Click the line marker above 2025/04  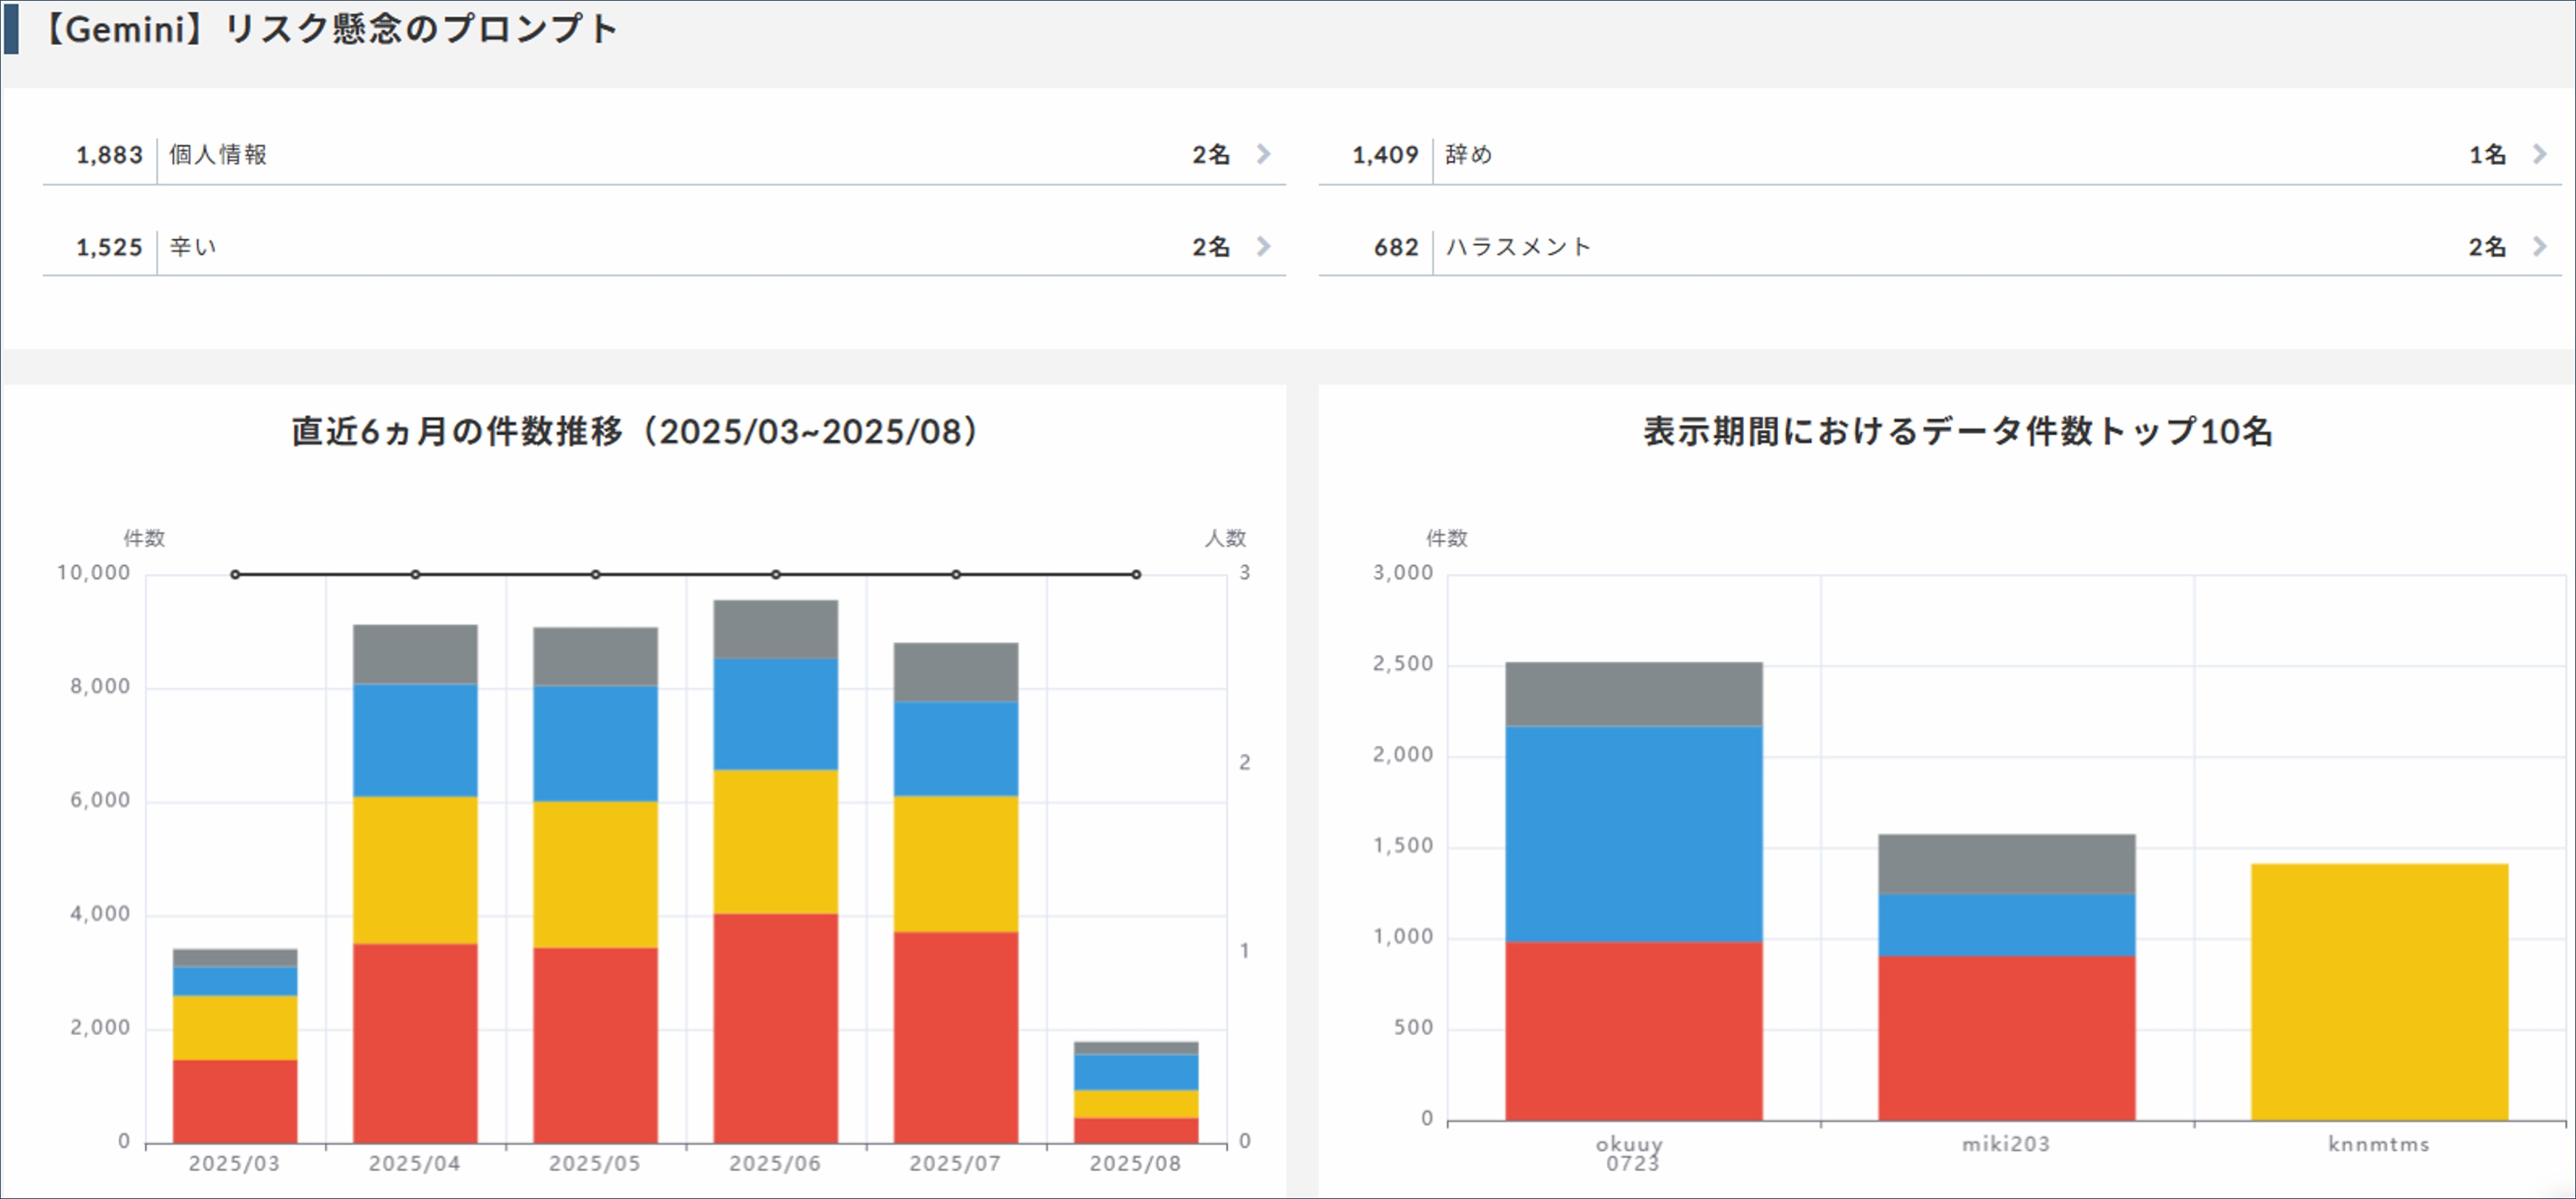point(415,574)
